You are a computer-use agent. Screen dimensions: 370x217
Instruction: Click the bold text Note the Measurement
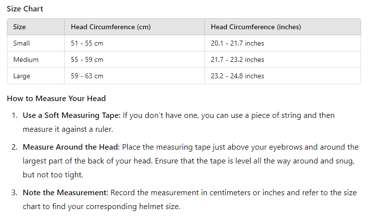[65, 192]
